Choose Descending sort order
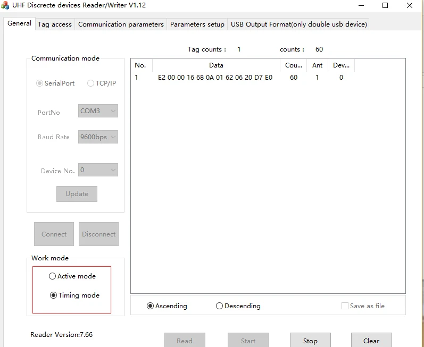Image resolution: width=424 pixels, height=347 pixels. [x=238, y=306]
